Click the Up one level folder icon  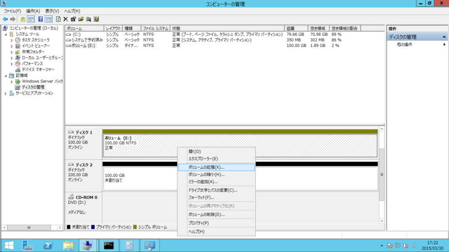pyautogui.click(x=23, y=19)
